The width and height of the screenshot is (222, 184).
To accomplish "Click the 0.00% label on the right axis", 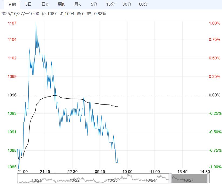I will tap(215, 95).
